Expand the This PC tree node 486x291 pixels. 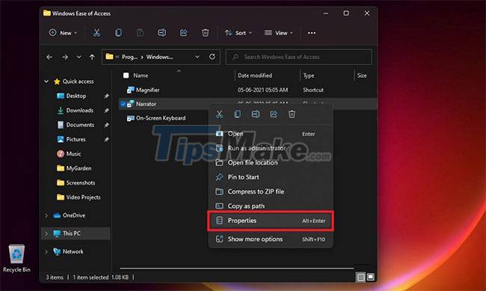click(x=46, y=233)
